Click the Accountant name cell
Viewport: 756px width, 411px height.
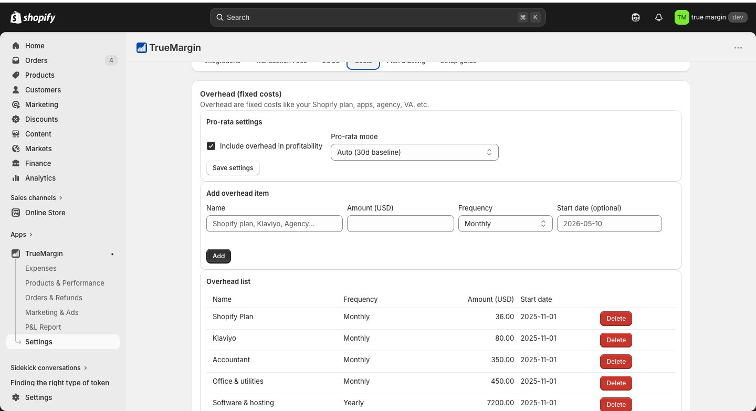point(231,360)
